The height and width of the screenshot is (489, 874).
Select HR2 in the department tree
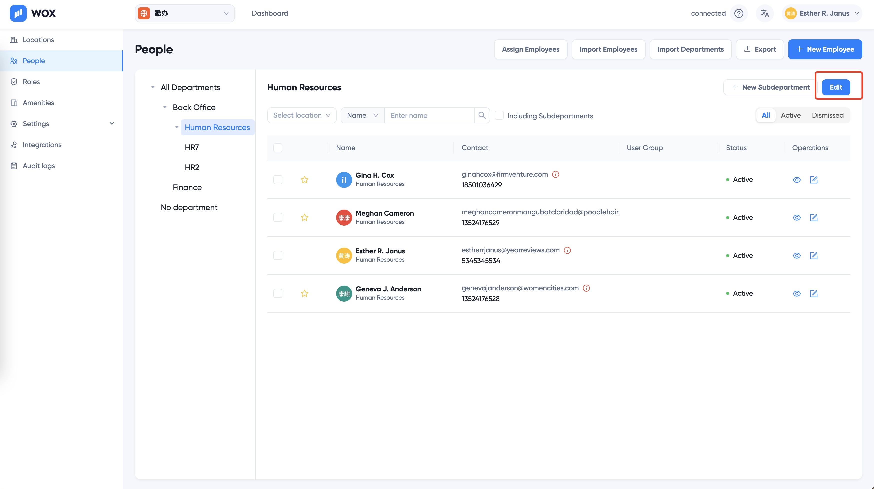(x=192, y=167)
